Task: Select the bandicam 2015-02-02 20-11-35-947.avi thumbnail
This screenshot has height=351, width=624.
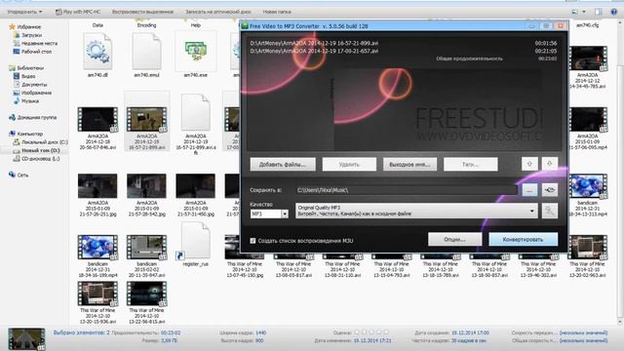Action: click(x=146, y=247)
